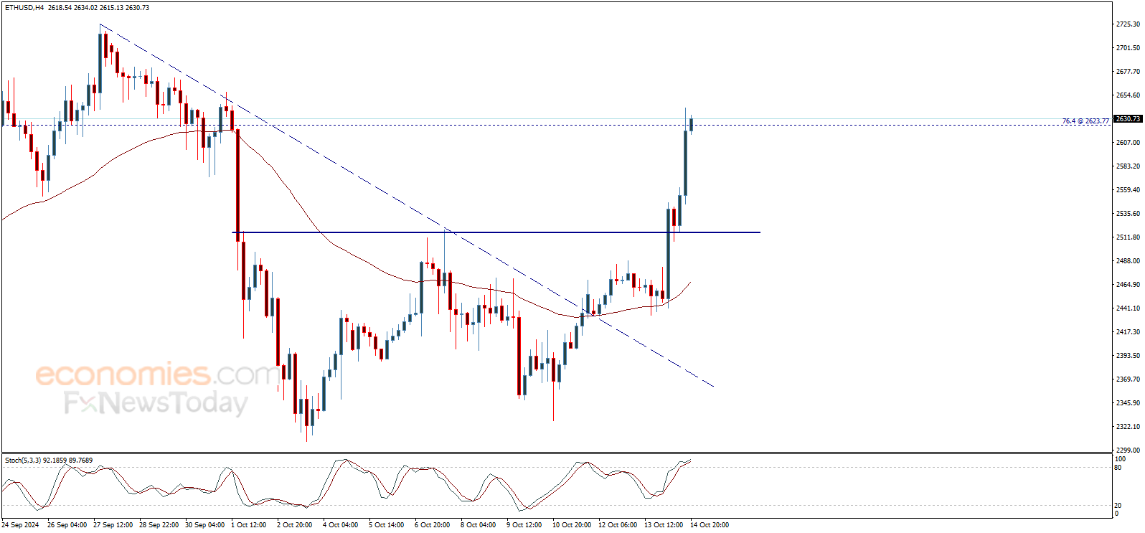The width and height of the screenshot is (1145, 533).
Task: Click the price axis label 2511.80
Action: (1128, 237)
